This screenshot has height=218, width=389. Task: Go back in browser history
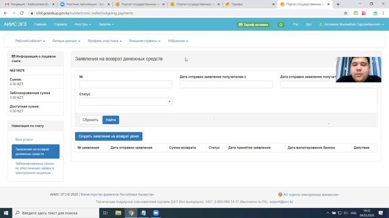point(5,13)
